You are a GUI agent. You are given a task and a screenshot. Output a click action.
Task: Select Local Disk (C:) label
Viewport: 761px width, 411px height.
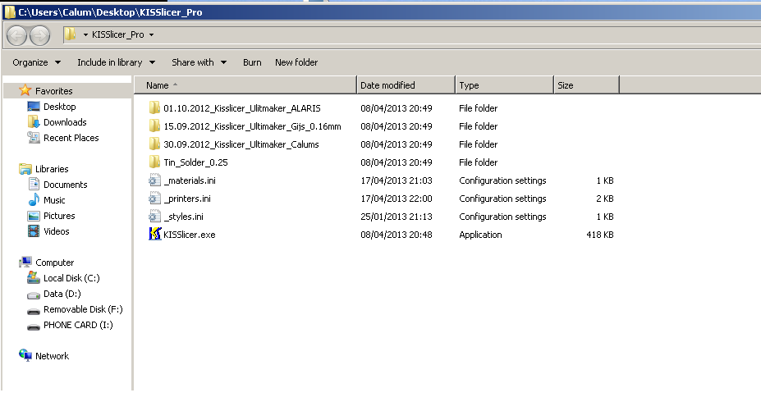(x=71, y=278)
